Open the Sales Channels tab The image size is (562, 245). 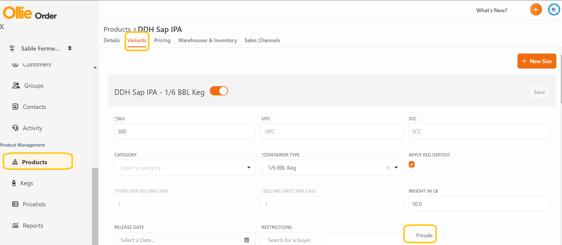click(x=262, y=40)
